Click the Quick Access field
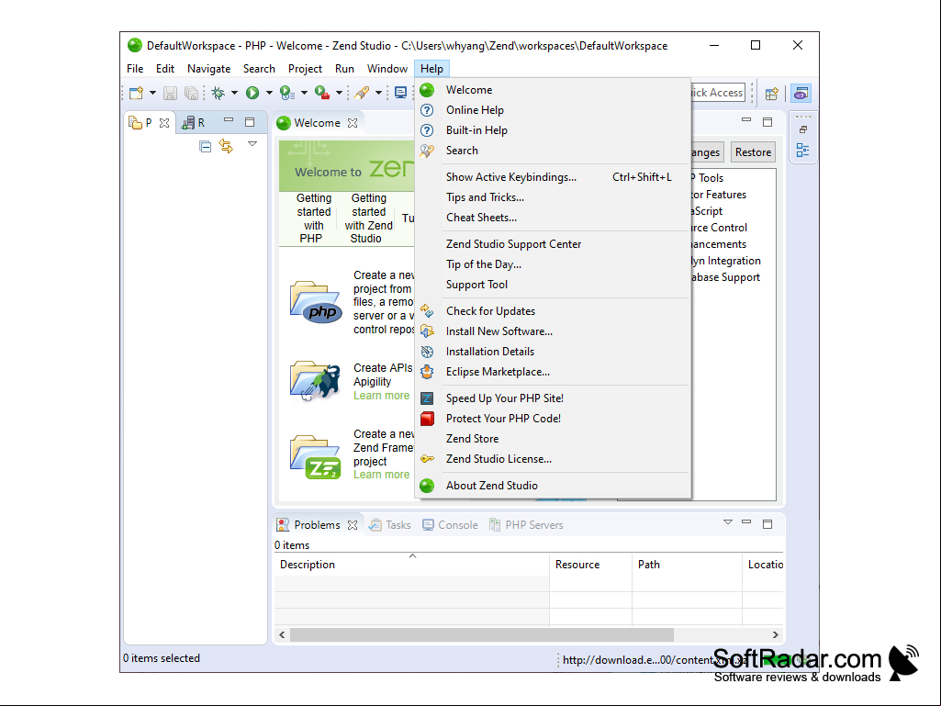Viewport: 941px width, 706px height. tap(717, 93)
